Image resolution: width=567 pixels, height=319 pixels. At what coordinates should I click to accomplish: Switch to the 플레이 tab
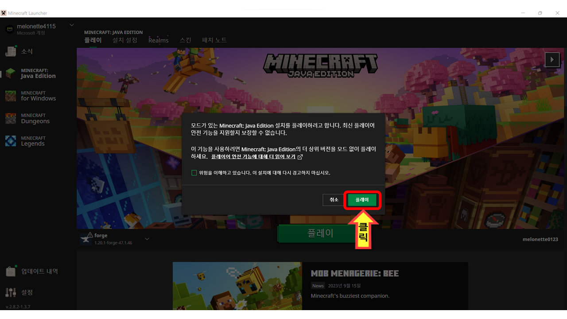(x=93, y=40)
